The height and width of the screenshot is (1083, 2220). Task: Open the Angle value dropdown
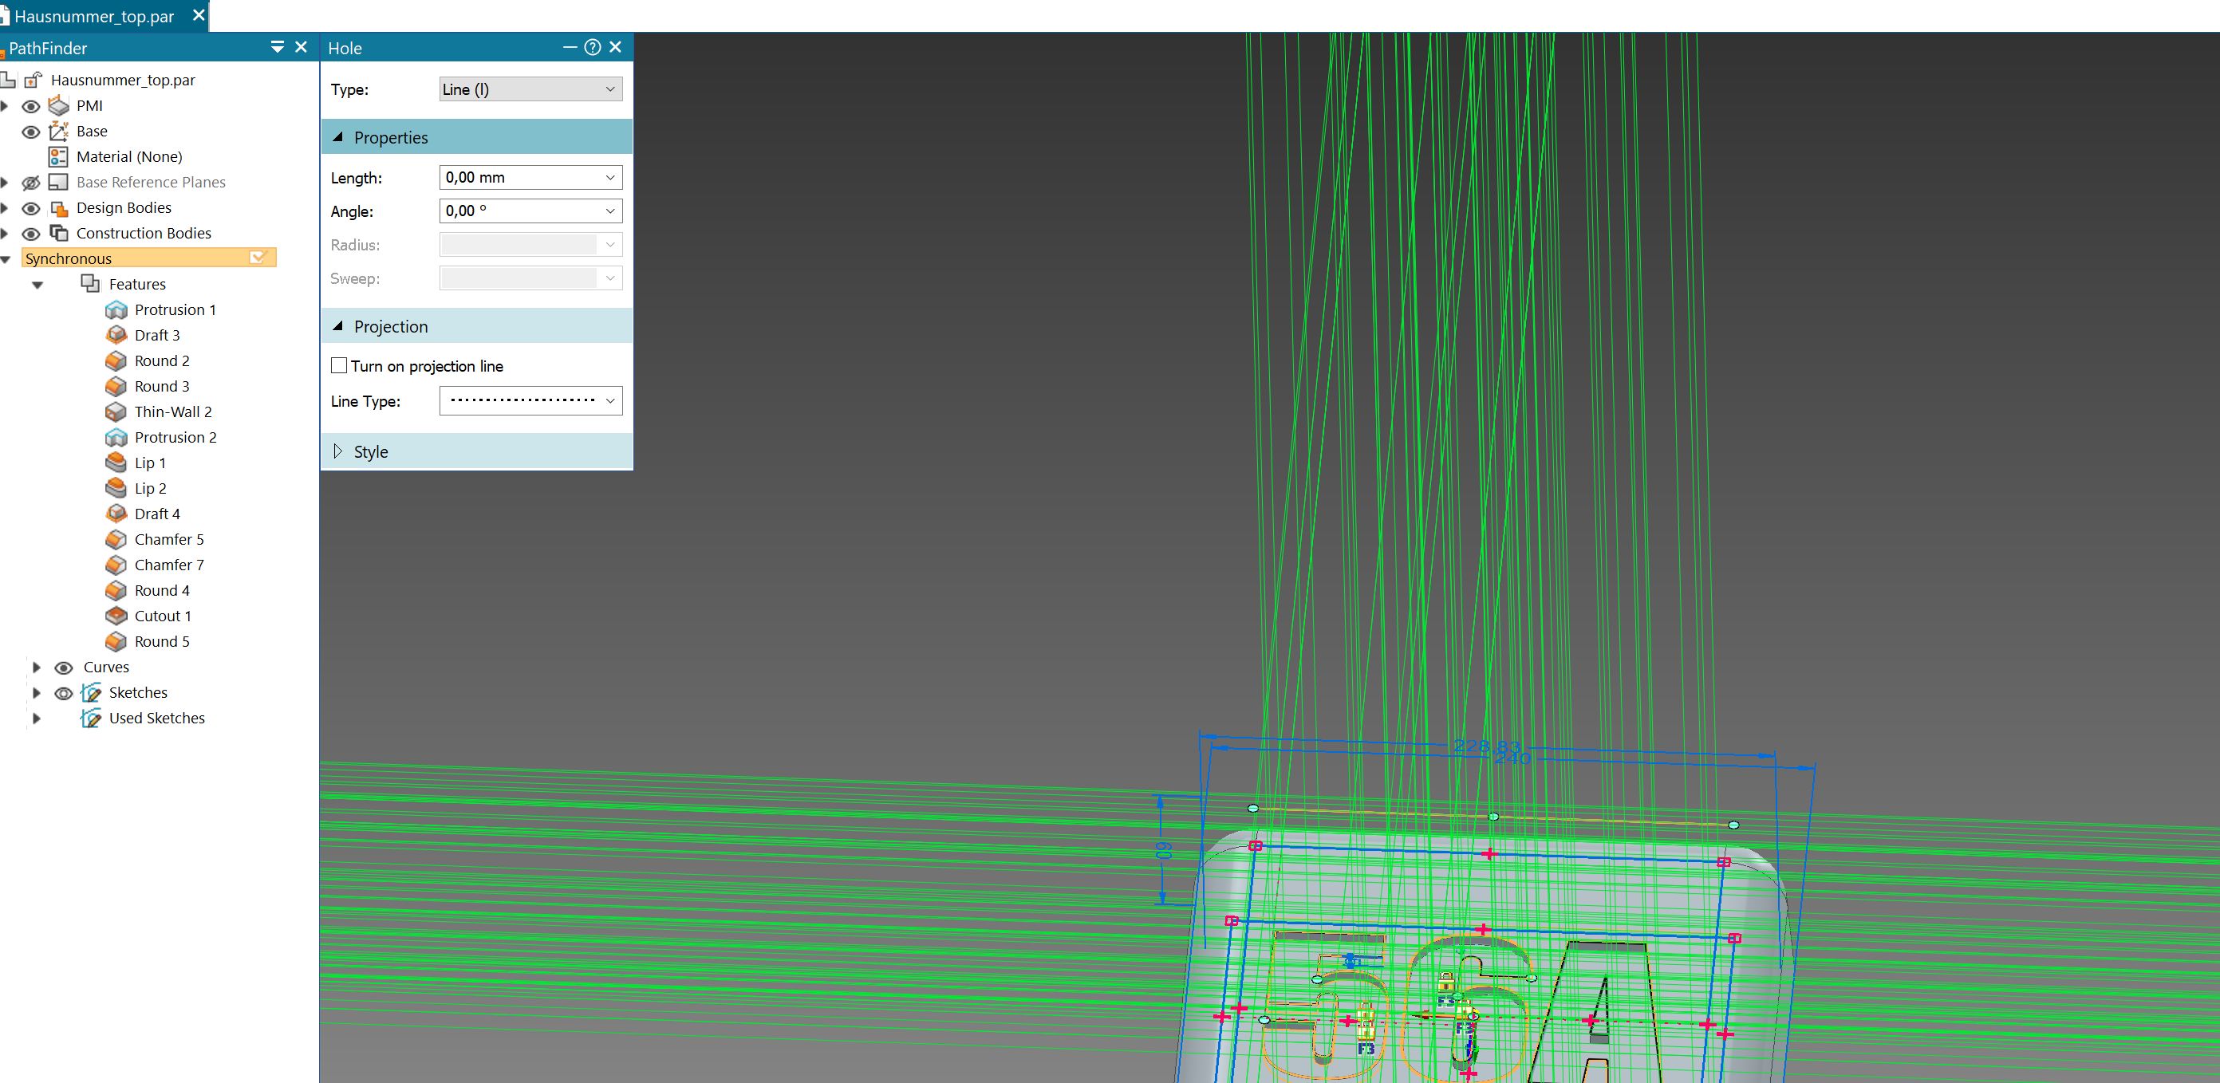[x=610, y=211]
